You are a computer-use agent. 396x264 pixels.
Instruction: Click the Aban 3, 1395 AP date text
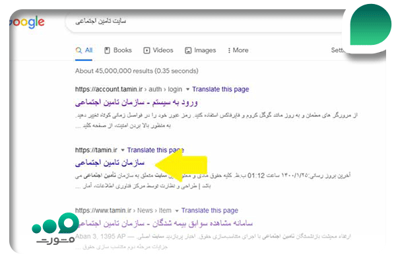[x=100, y=236]
